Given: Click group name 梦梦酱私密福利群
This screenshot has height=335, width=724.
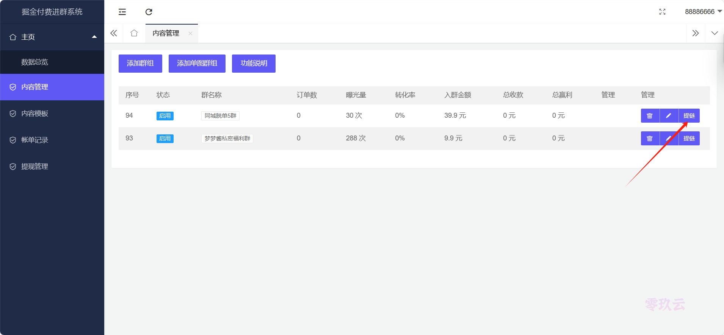Looking at the screenshot, I should 227,139.
